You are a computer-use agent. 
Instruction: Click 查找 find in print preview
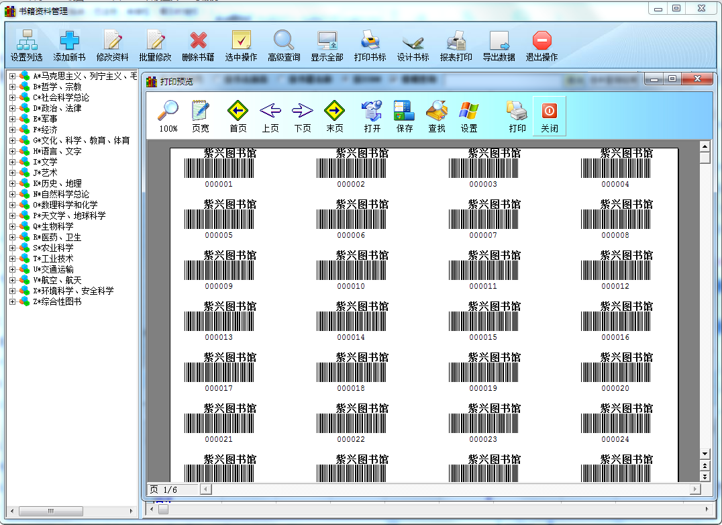pyautogui.click(x=437, y=116)
